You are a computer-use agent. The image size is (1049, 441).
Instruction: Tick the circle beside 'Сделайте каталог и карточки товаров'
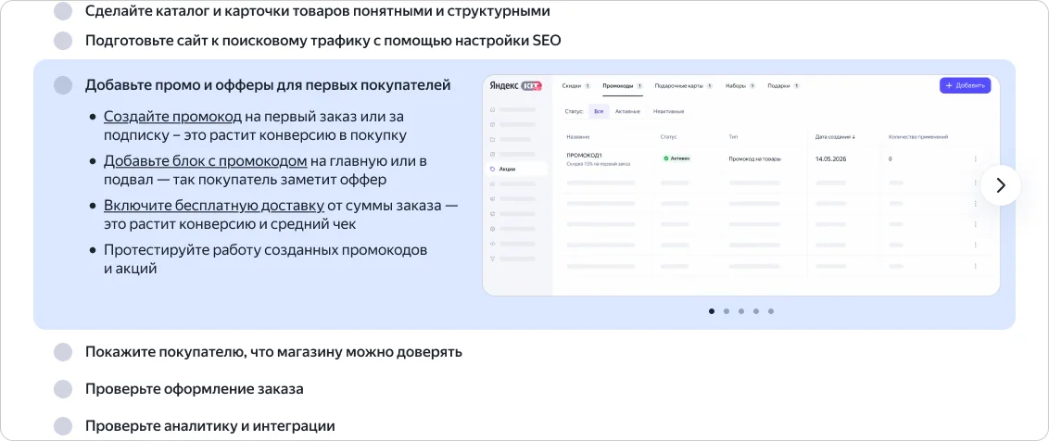[x=63, y=11]
